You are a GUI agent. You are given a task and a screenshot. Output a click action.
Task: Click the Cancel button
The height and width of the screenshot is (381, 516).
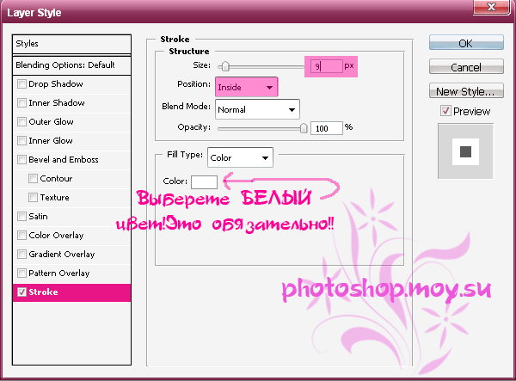pyautogui.click(x=466, y=67)
